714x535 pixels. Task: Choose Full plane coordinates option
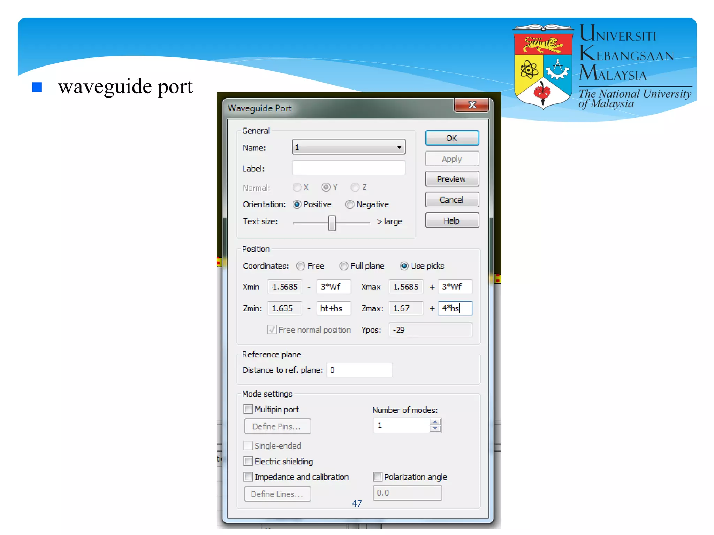click(344, 266)
